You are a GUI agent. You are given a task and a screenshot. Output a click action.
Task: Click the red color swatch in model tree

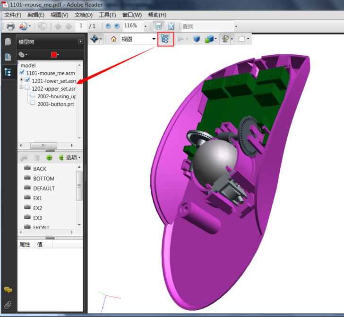point(54,55)
